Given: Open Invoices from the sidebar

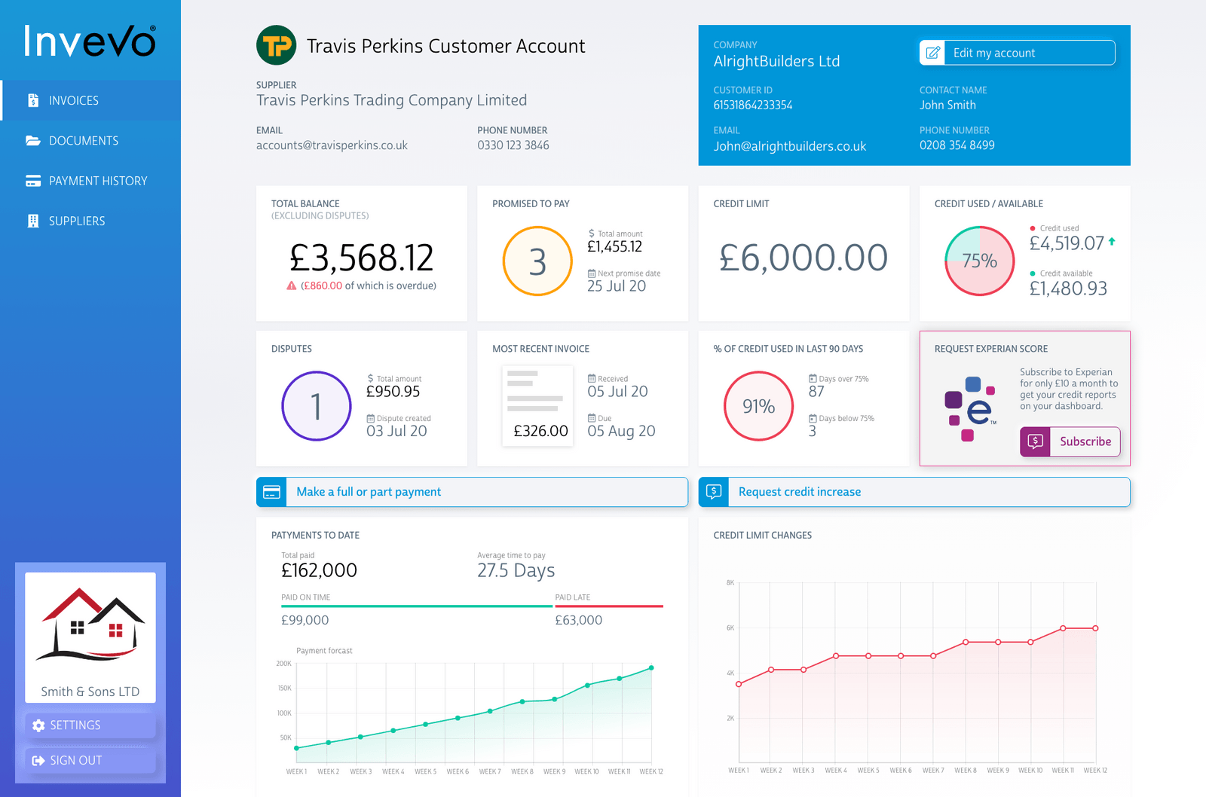Looking at the screenshot, I should (73, 100).
